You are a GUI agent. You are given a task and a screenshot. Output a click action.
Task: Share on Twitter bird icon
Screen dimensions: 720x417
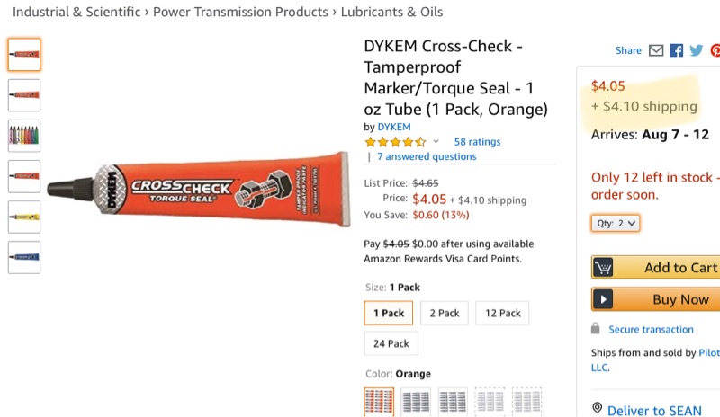point(696,50)
